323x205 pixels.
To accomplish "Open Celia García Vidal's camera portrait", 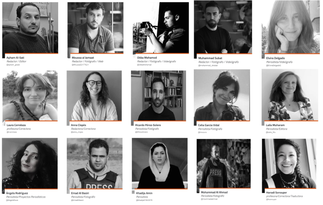I will 222,95.
